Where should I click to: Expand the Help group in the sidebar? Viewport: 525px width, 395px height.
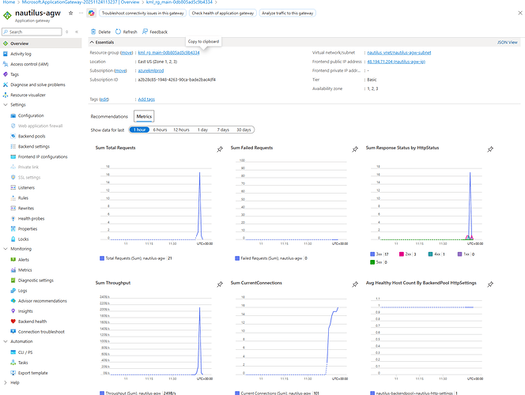point(4,382)
